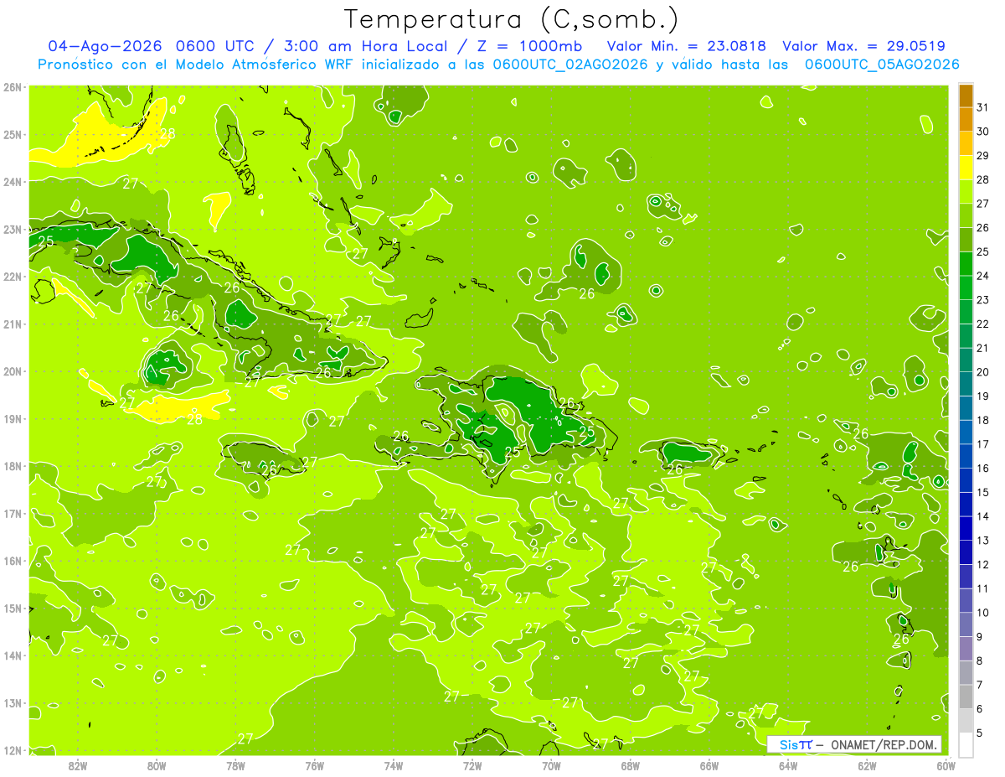This screenshot has height=777, width=1005.
Task: Click the WRF model forecast description line
Action: point(498,65)
